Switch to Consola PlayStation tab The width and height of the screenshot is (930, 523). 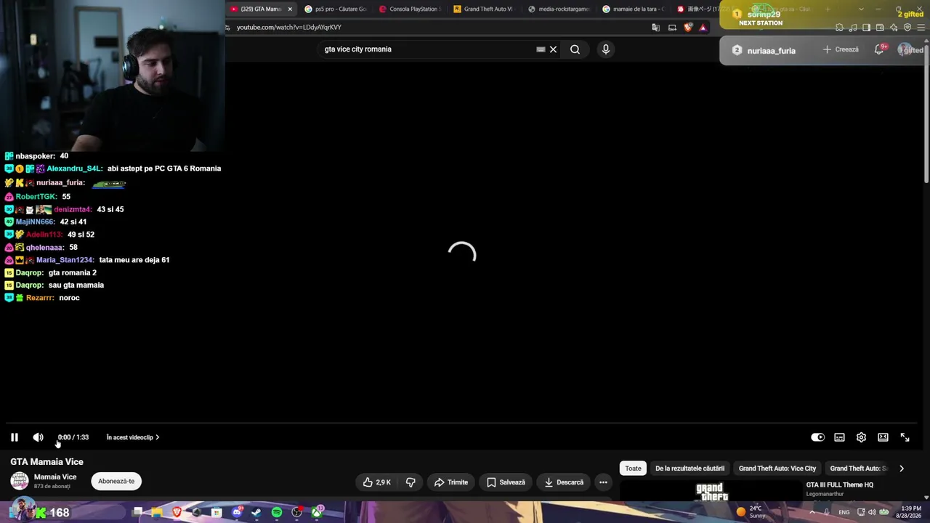[x=409, y=9]
